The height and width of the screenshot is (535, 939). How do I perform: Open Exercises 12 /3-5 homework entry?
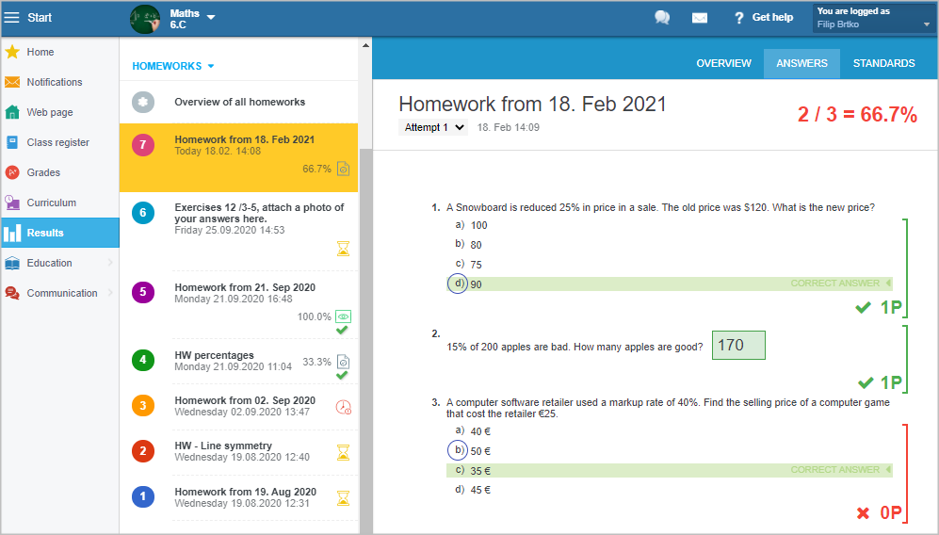click(239, 231)
